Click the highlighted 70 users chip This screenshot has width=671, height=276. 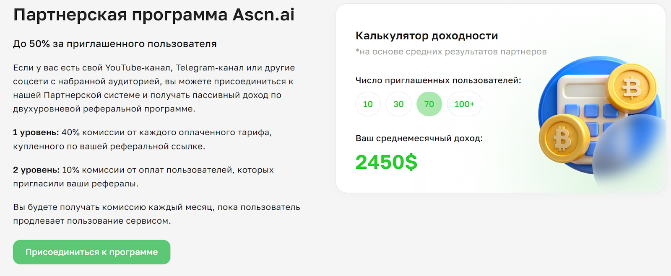tap(429, 104)
